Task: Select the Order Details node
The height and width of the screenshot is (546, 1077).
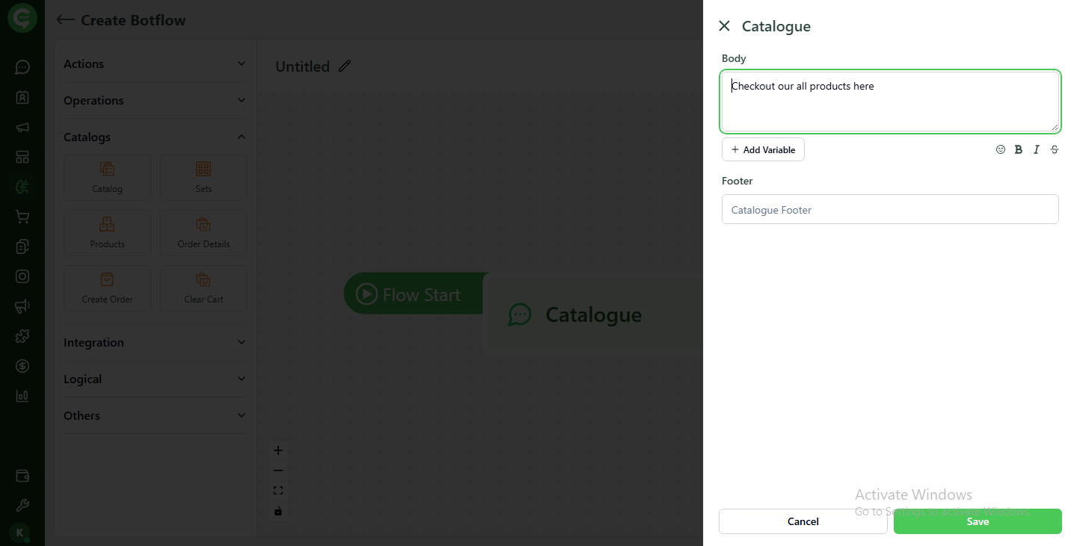Action: coord(203,232)
